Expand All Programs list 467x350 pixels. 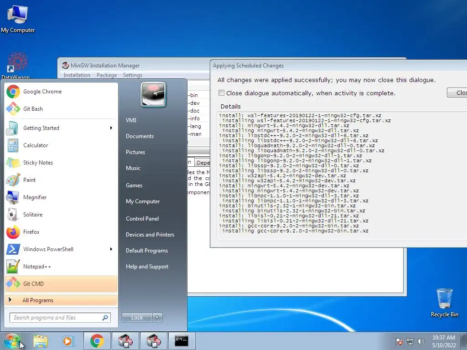61,300
